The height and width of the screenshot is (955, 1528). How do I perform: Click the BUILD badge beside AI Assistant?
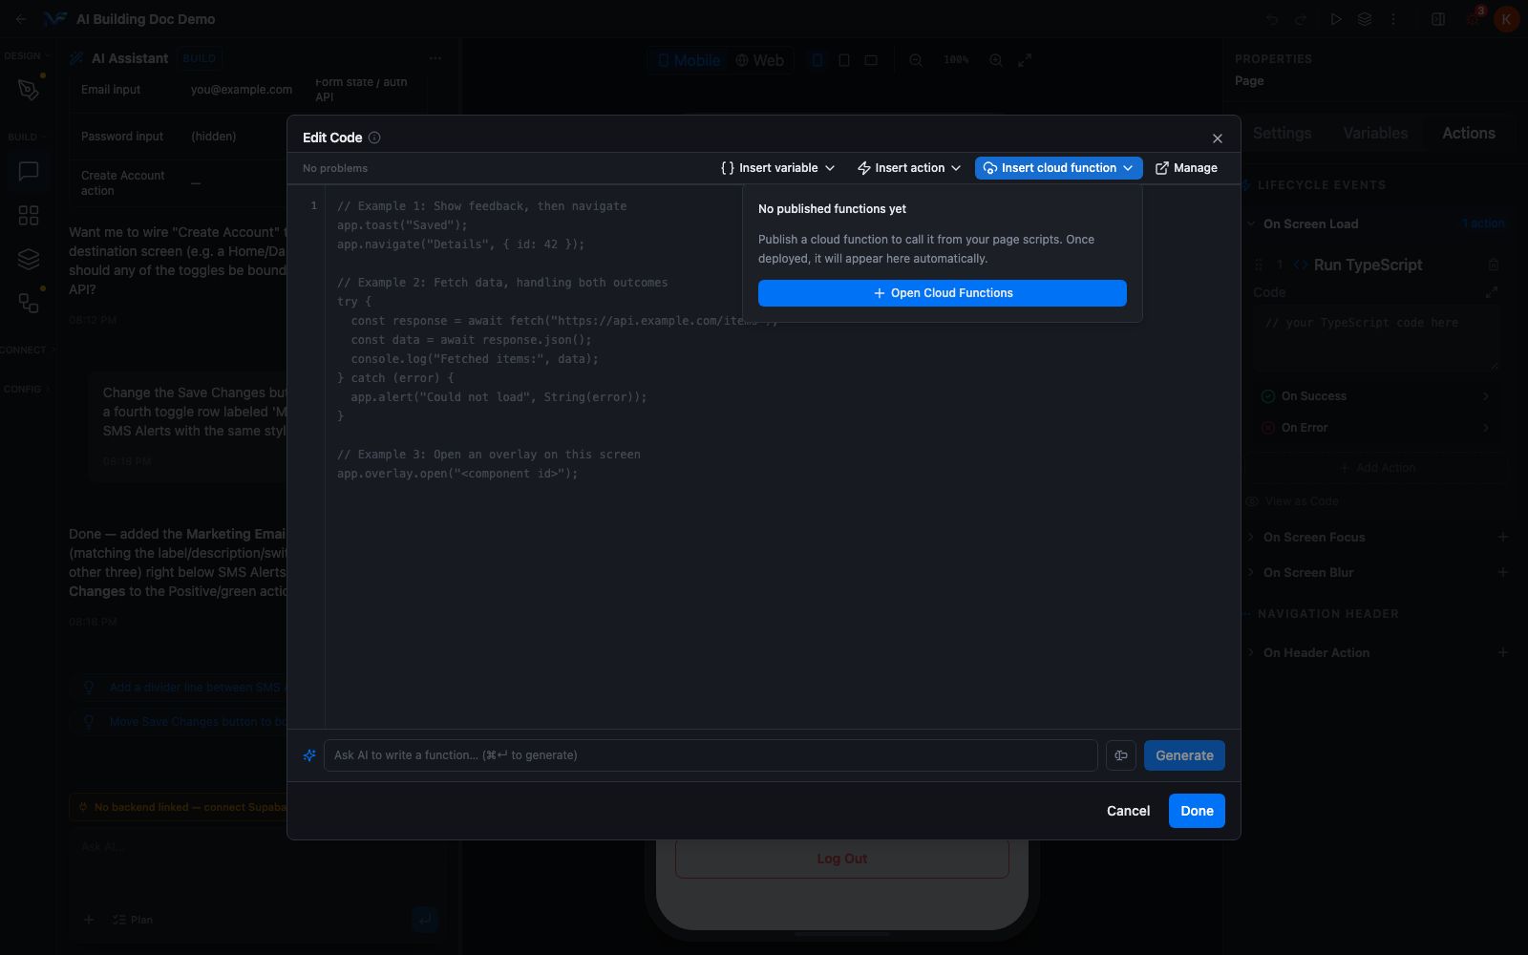[200, 58]
